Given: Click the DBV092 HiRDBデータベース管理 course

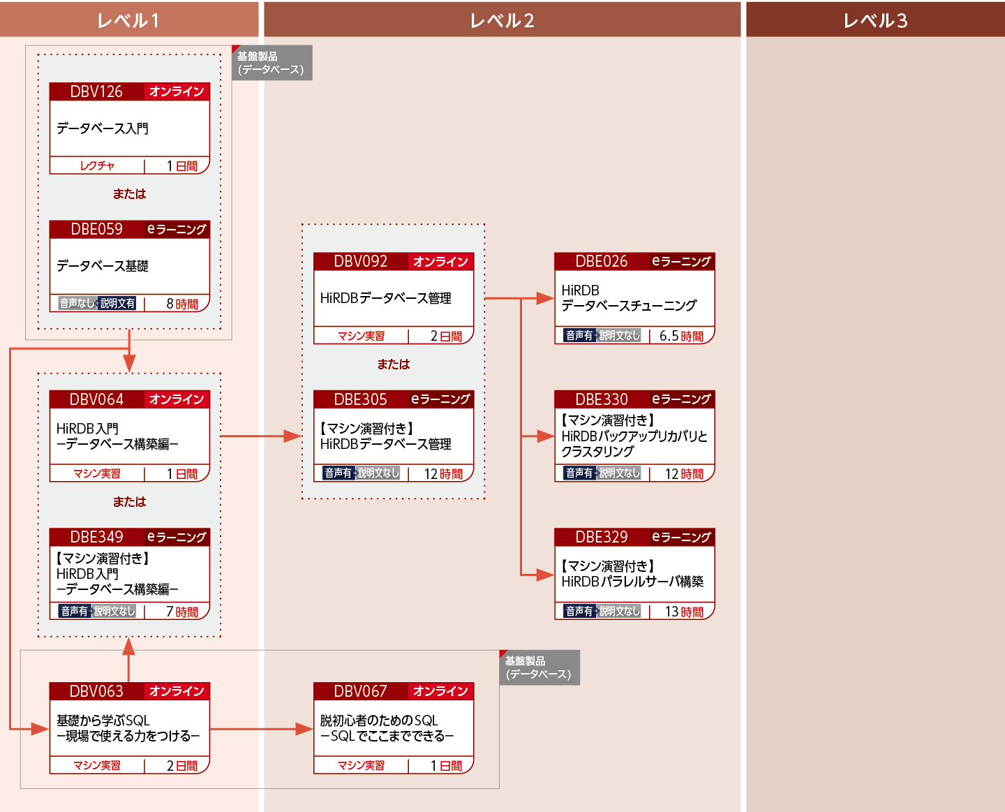Looking at the screenshot, I should (394, 298).
